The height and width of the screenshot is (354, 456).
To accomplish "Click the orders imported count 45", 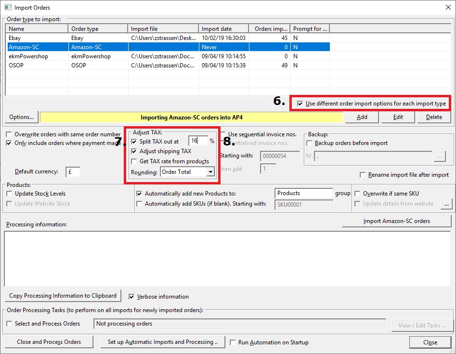I will [285, 38].
